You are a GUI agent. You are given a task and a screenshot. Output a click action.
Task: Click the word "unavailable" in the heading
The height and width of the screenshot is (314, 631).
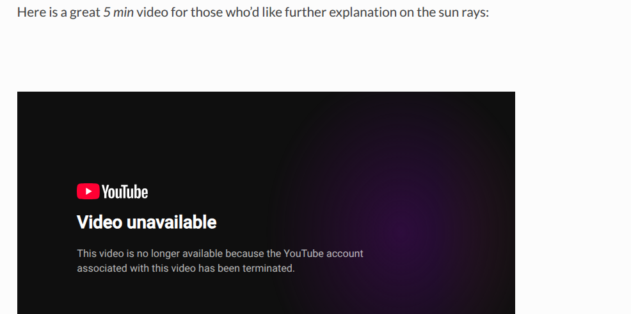(x=172, y=222)
